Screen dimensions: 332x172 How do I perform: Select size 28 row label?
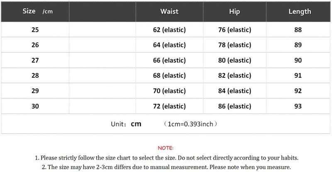(x=35, y=76)
